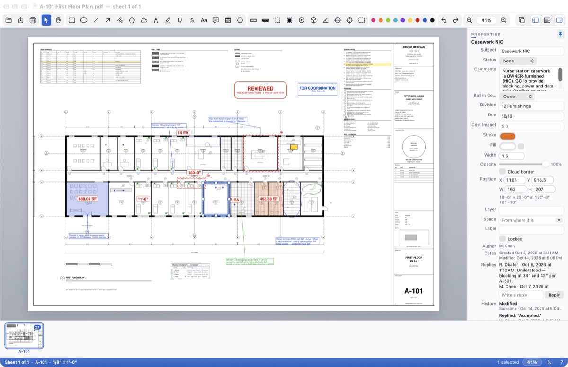This screenshot has width=568, height=367.
Task: Click the overlapping pages icon in toolbar
Action: click(522, 20)
